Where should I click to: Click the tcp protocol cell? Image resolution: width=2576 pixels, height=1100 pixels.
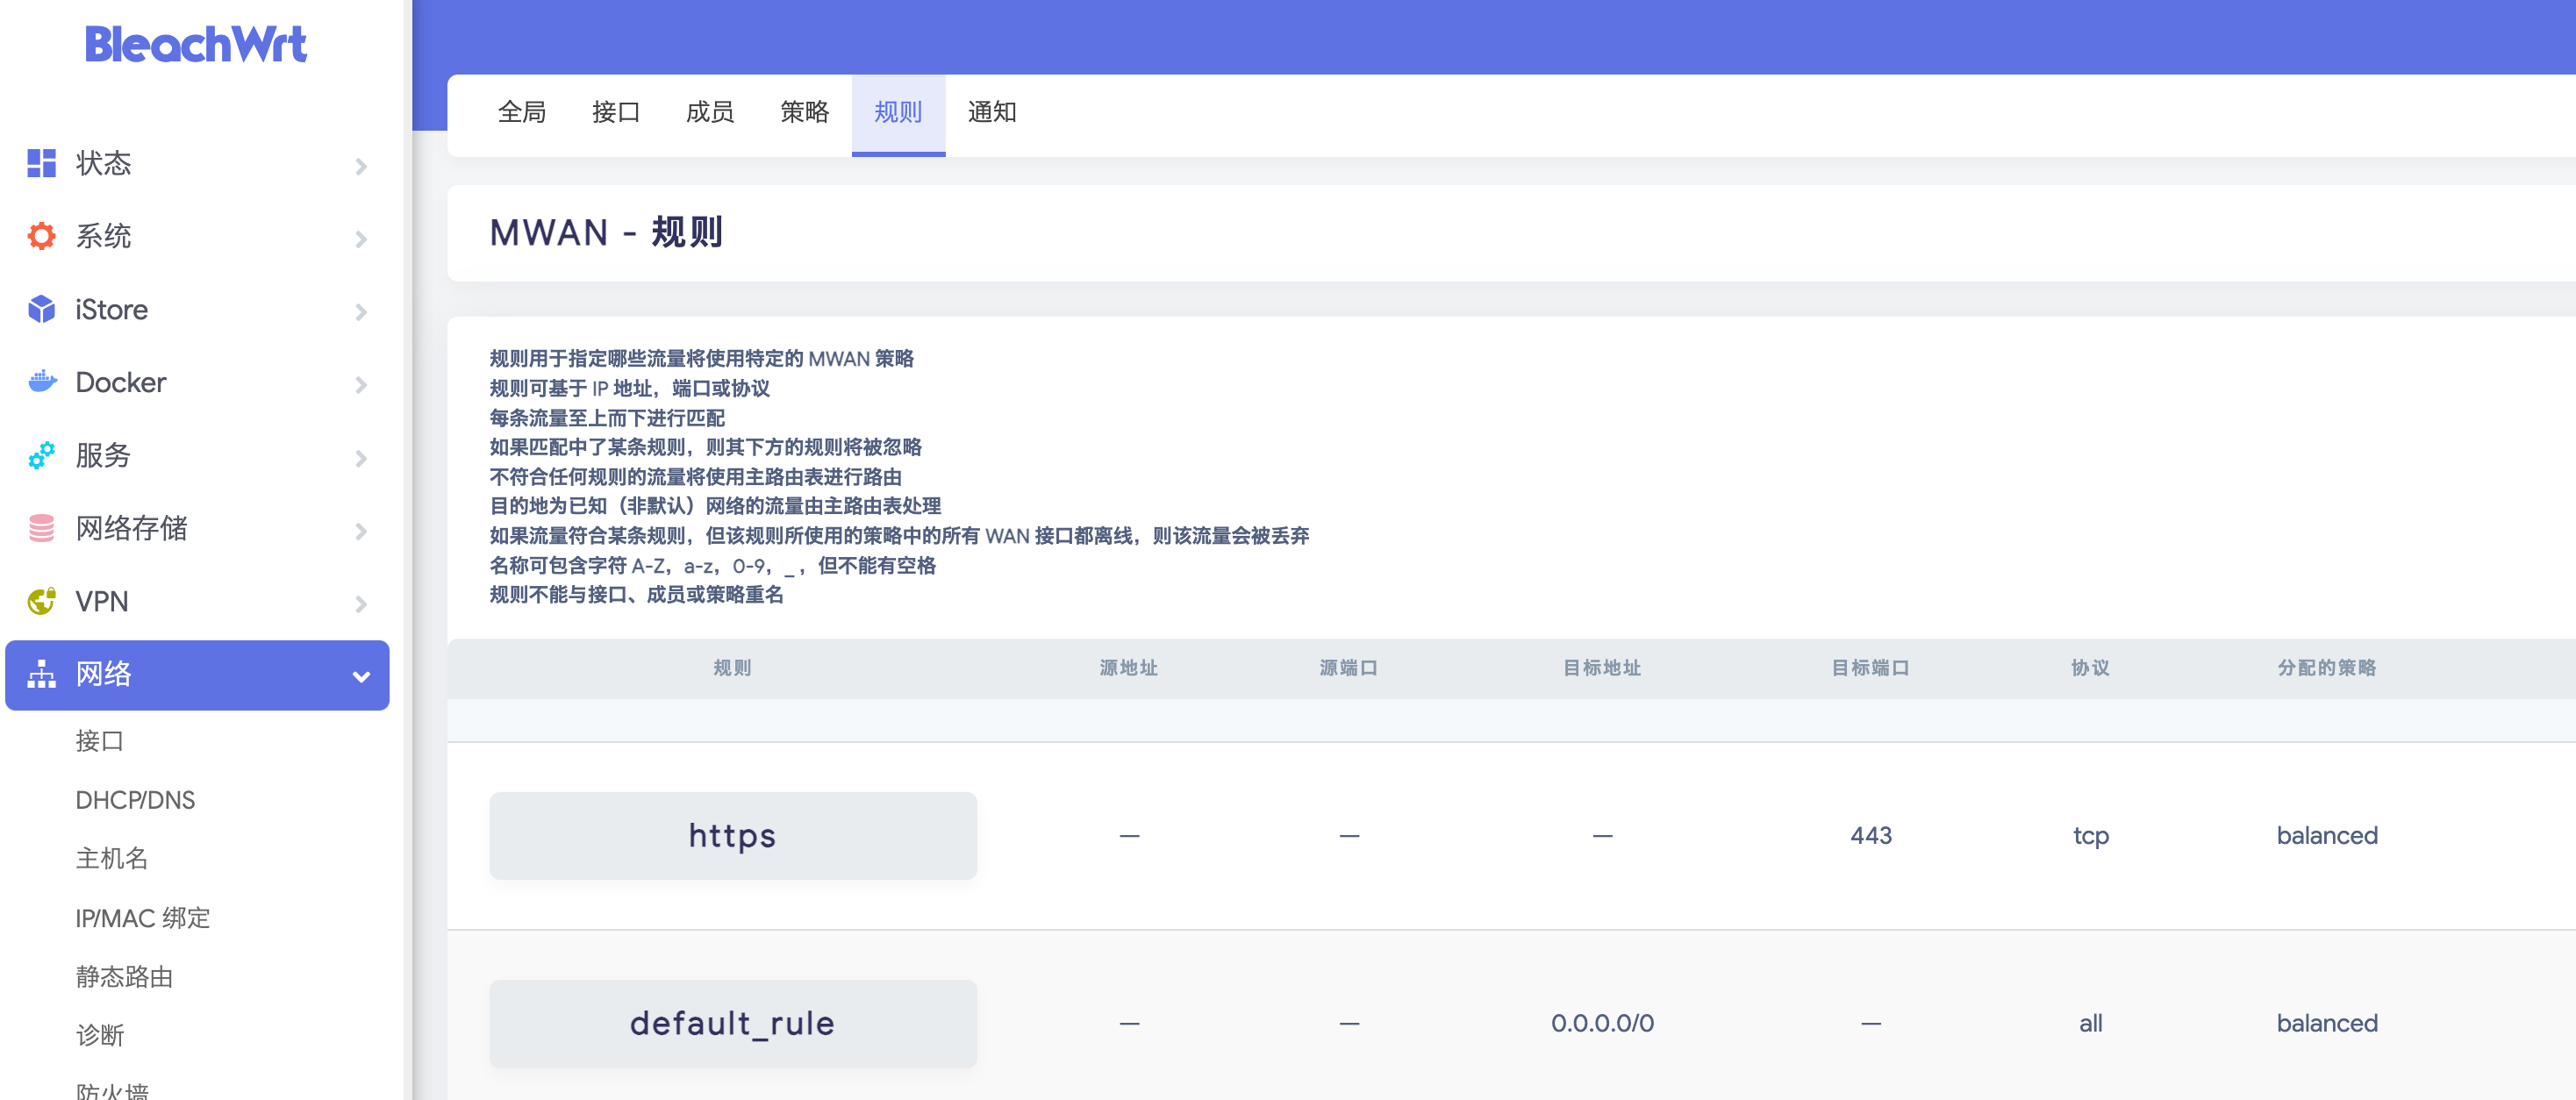[2091, 836]
